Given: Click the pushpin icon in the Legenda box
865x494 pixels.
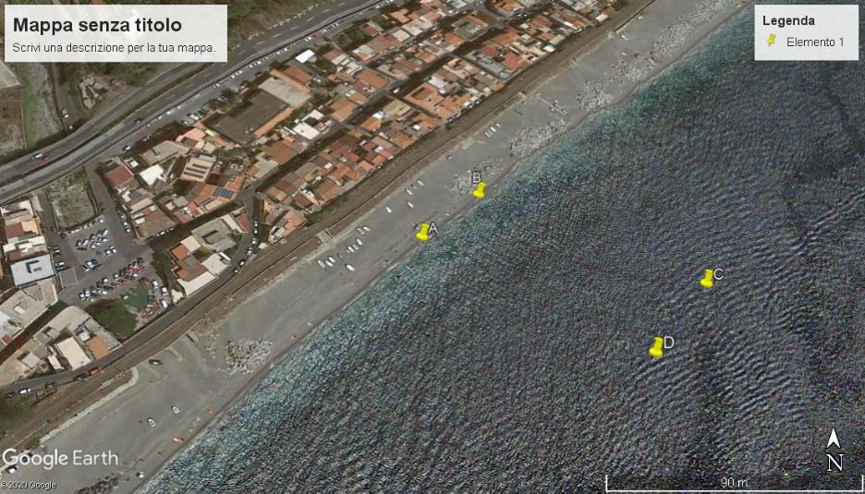Looking at the screenshot, I should pyautogui.click(x=772, y=42).
